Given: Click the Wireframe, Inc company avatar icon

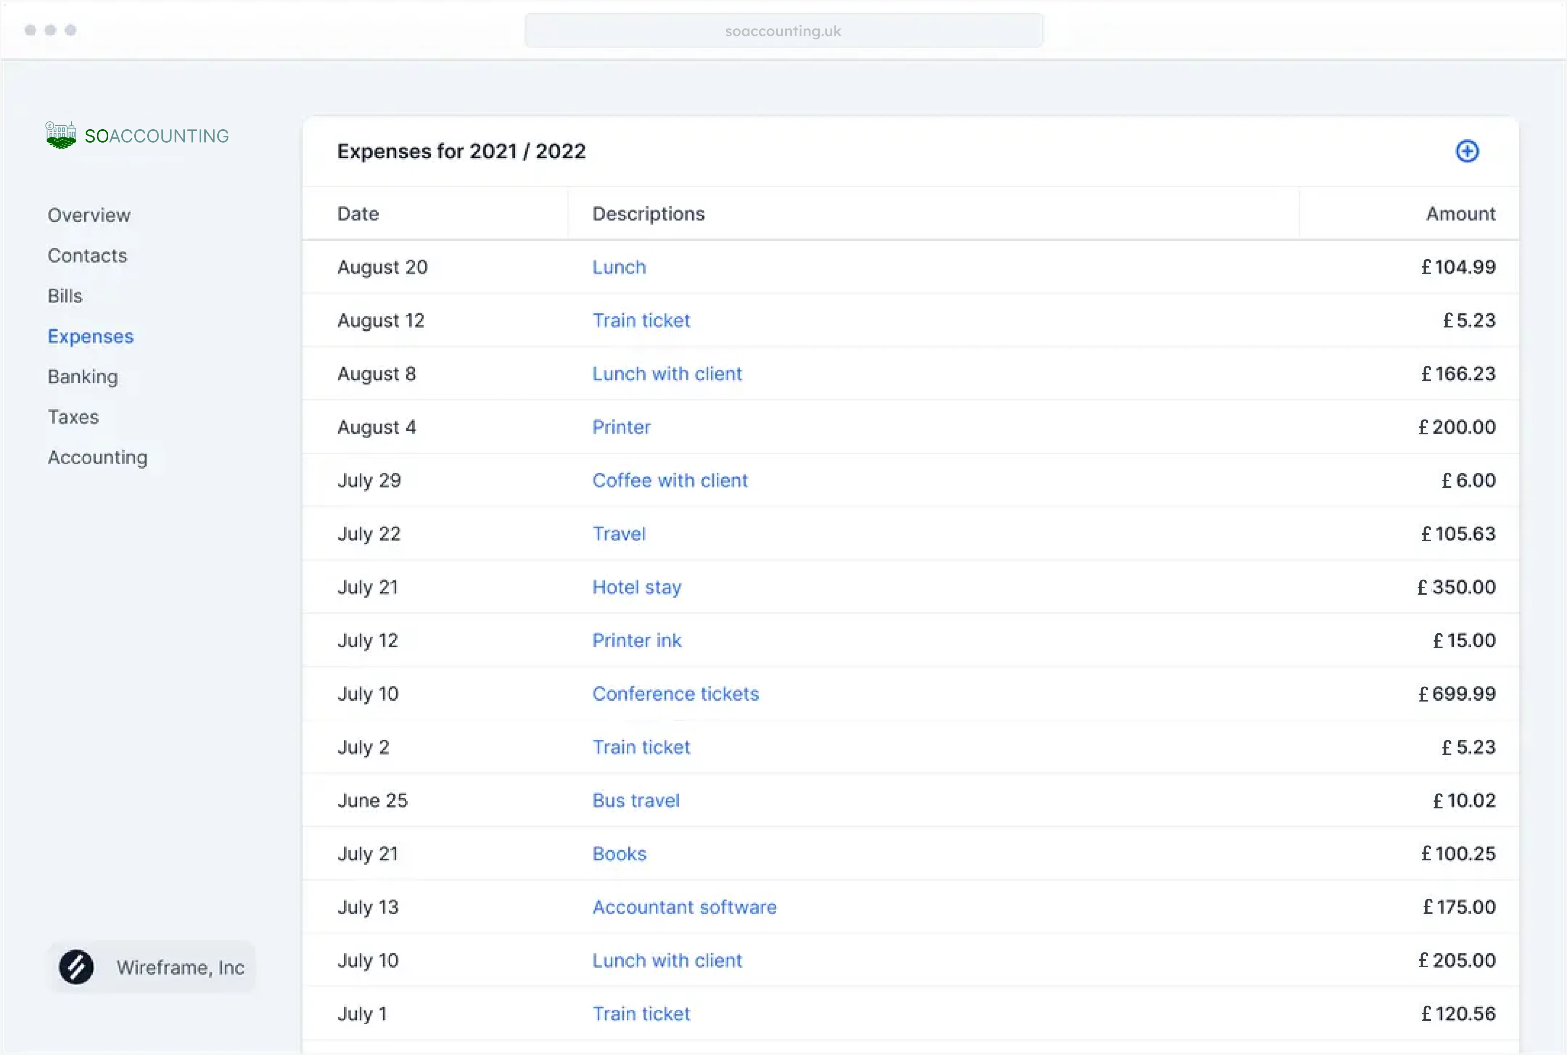Looking at the screenshot, I should [x=76, y=967].
